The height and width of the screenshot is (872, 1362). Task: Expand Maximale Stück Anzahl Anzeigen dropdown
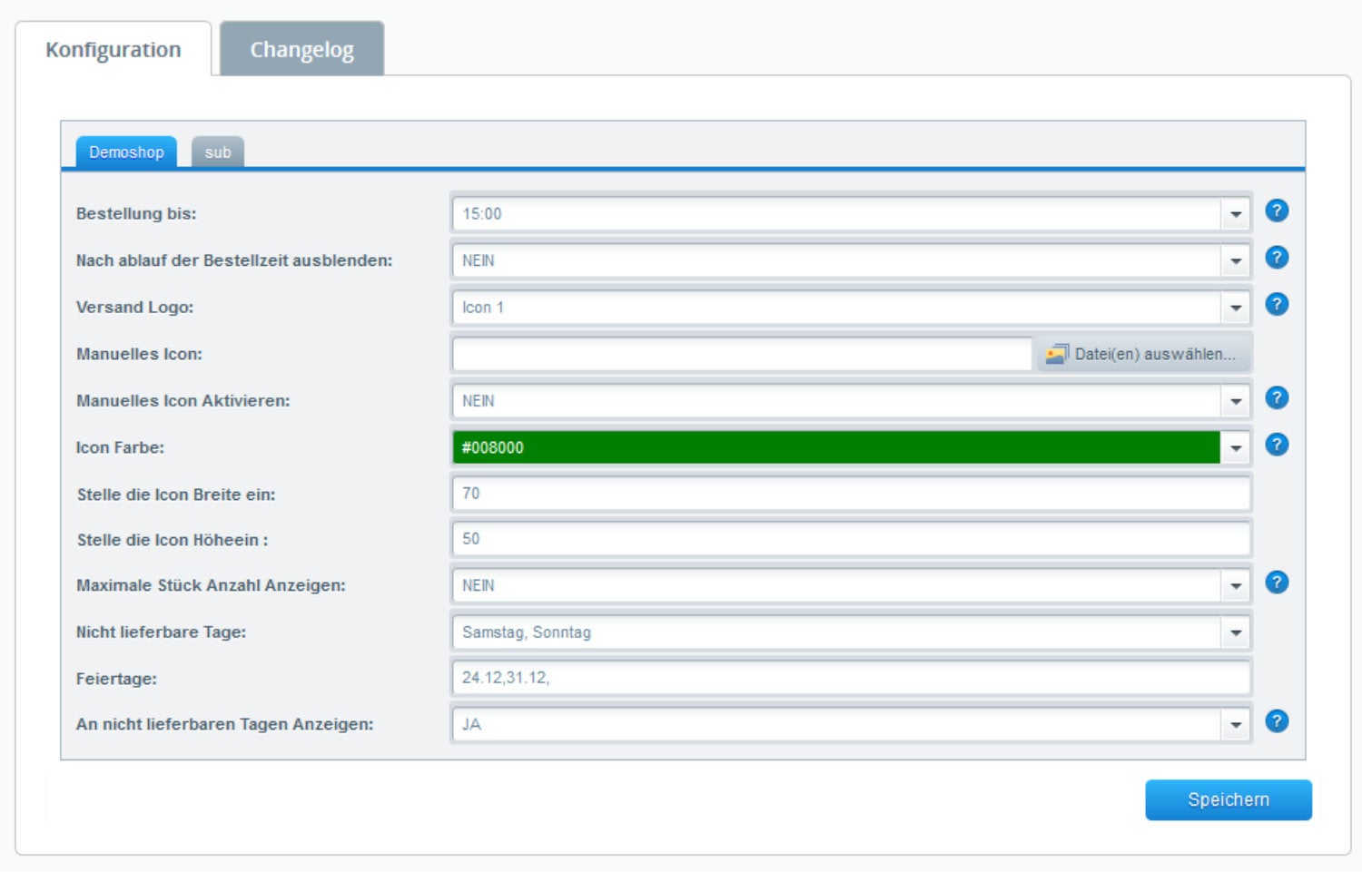point(1235,586)
